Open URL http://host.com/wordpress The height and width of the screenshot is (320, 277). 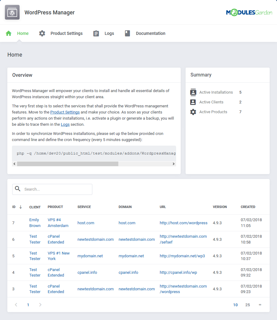pyautogui.click(x=183, y=223)
